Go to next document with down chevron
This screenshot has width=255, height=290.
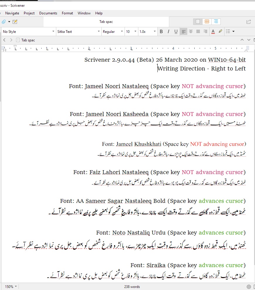(x=249, y=40)
